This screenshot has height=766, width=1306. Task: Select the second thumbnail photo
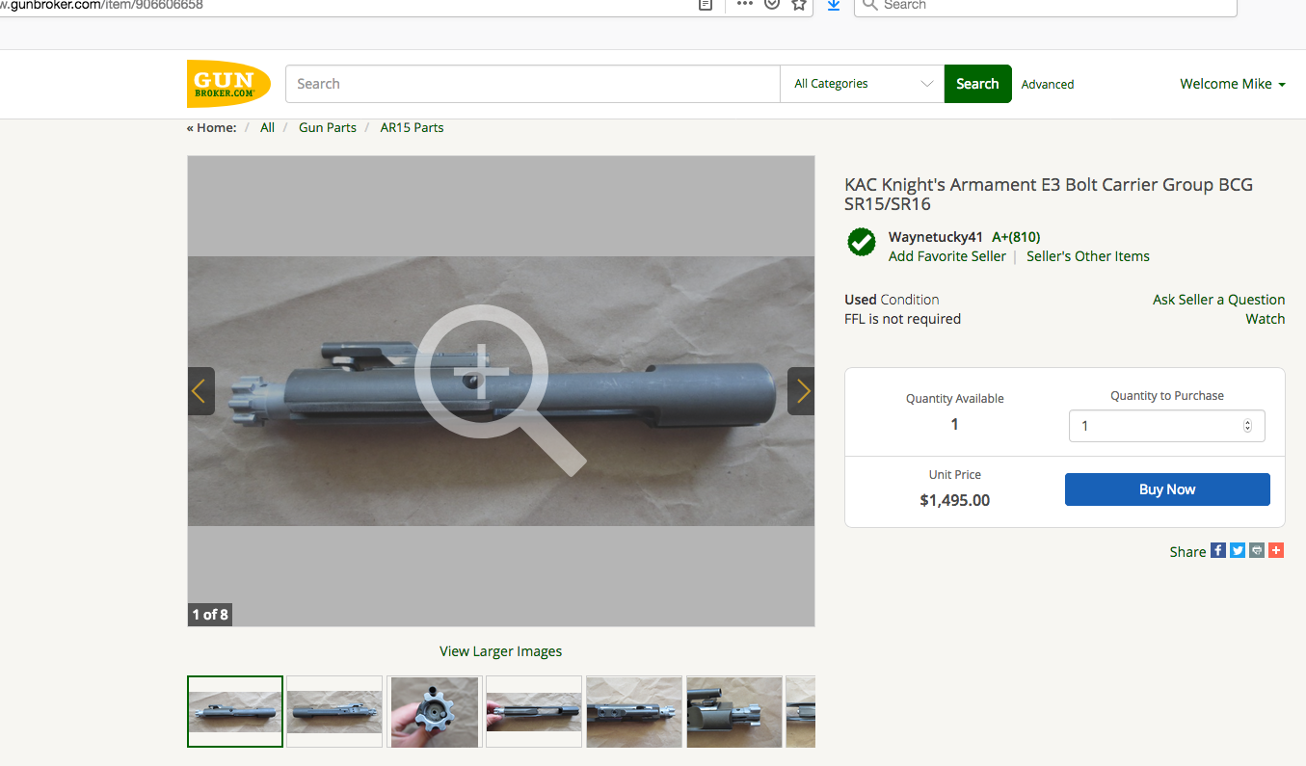(334, 711)
